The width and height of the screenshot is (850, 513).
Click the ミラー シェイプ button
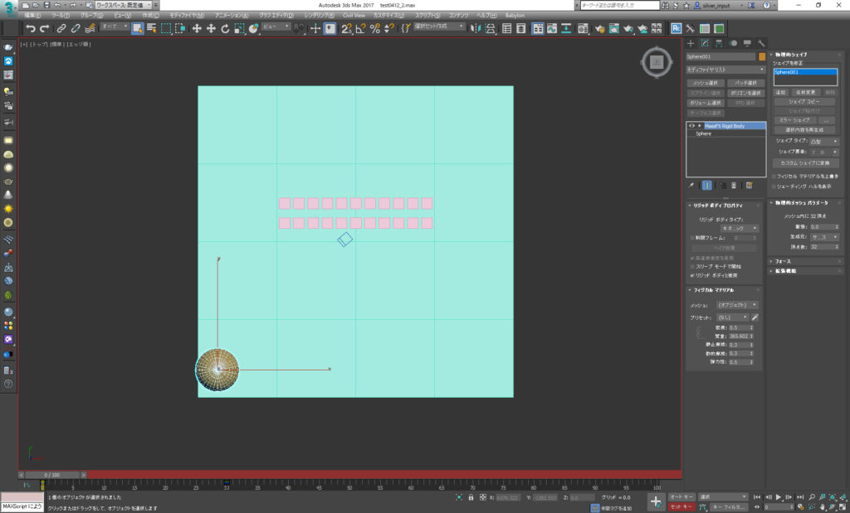pyautogui.click(x=795, y=119)
